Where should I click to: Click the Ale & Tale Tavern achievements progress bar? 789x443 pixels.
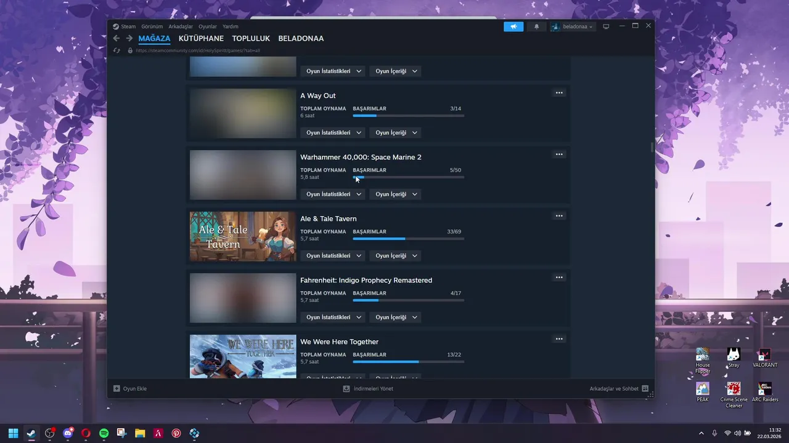(x=409, y=239)
